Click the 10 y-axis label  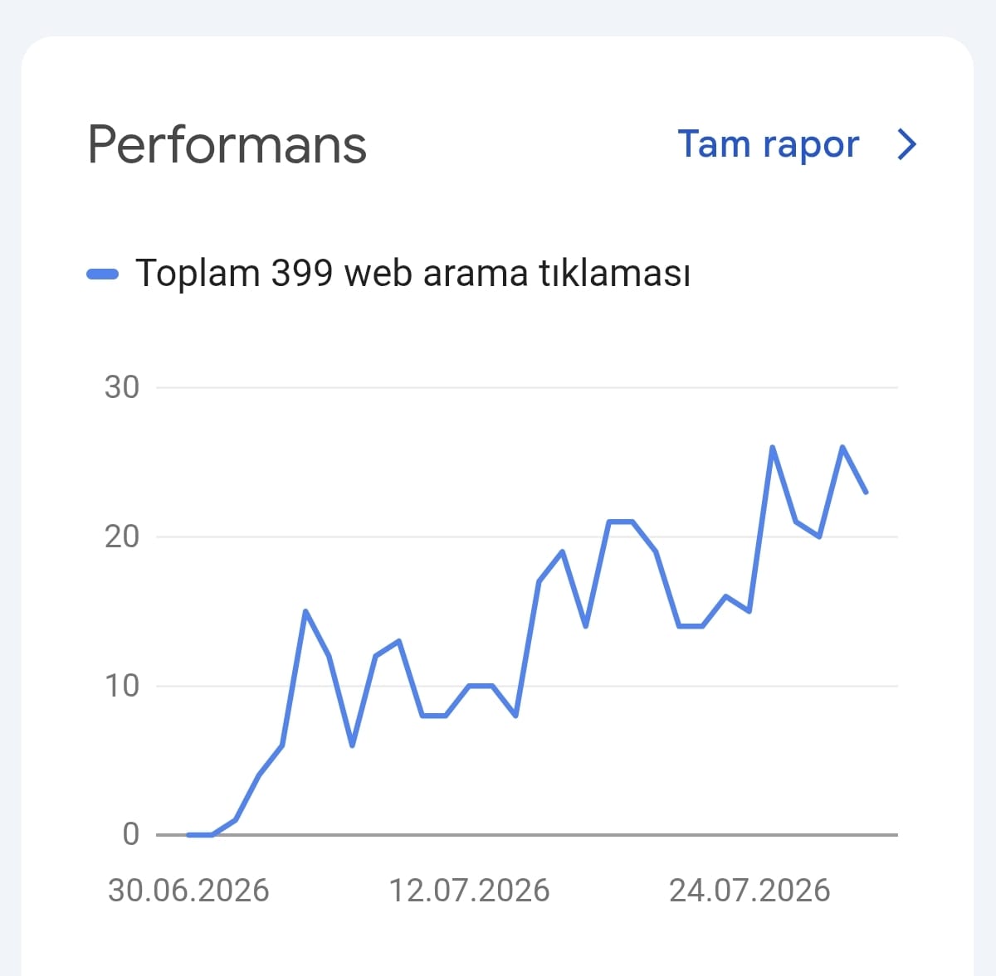tap(122, 686)
